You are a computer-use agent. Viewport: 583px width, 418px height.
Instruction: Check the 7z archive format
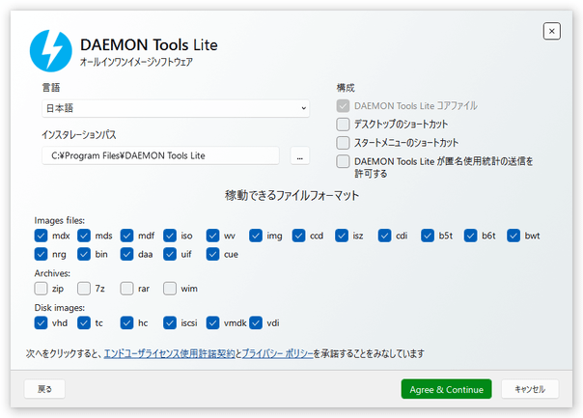(x=84, y=289)
